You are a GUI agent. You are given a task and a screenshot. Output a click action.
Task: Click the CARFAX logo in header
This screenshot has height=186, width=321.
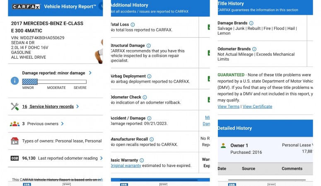26,7
